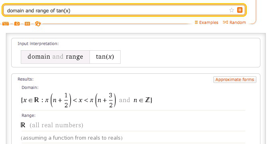The image size is (270, 144).
Task: Open the image input camera icon
Action: tap(17, 24)
